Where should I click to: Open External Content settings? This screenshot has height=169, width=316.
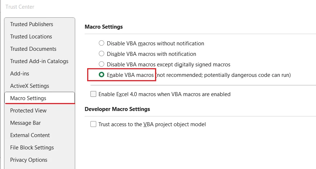point(30,135)
